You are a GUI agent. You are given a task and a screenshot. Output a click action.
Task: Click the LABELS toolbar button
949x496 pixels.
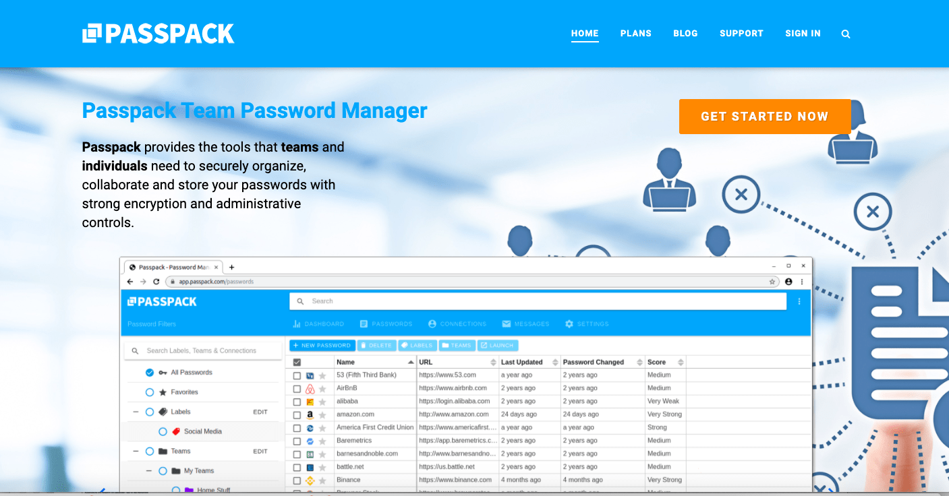[x=417, y=345]
